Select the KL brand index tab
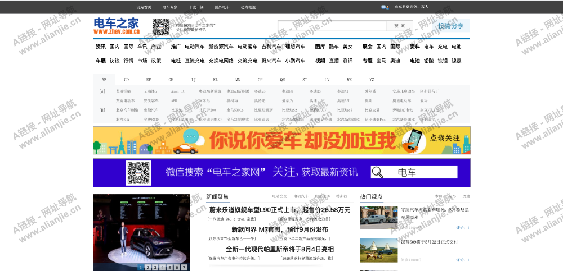This screenshot has width=563, height=271. click(216, 80)
